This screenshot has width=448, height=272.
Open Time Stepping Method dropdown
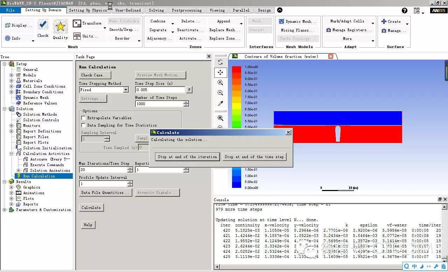(126, 90)
